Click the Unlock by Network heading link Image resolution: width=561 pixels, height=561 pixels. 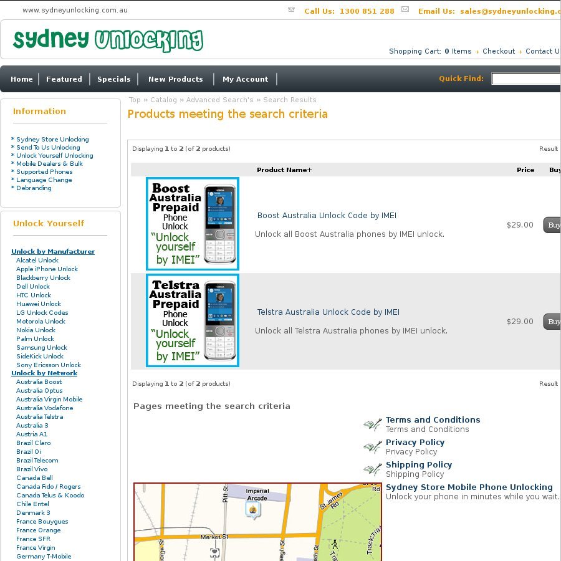point(44,373)
